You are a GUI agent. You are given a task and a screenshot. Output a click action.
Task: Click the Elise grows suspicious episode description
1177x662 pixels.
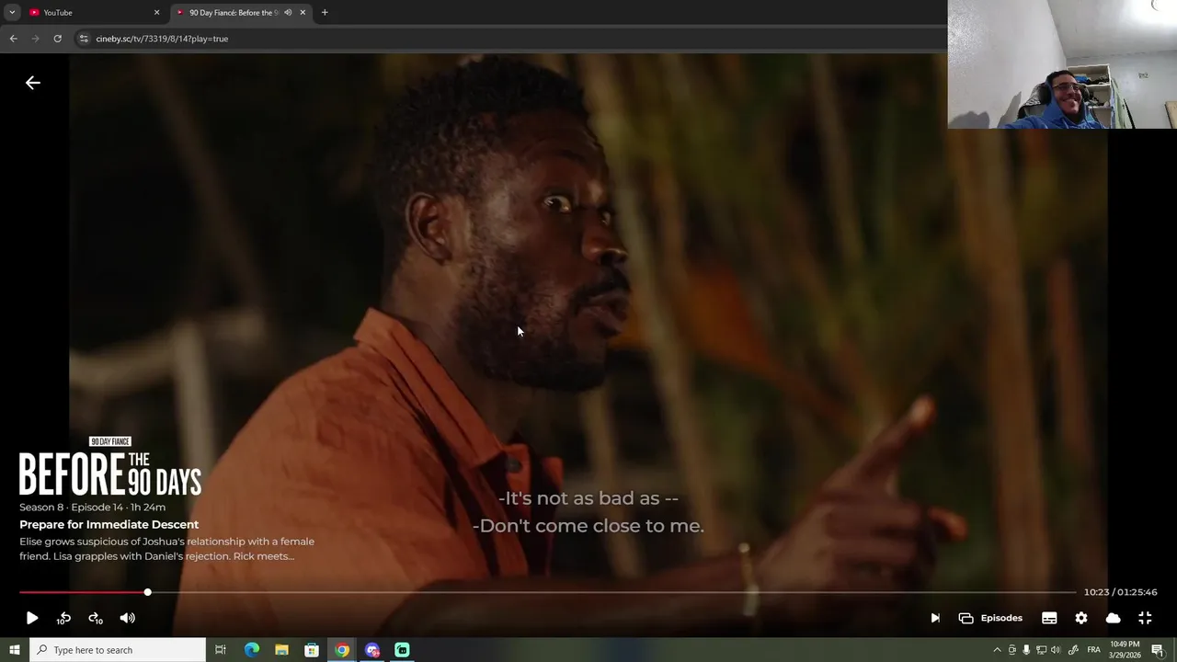pyautogui.click(x=167, y=549)
